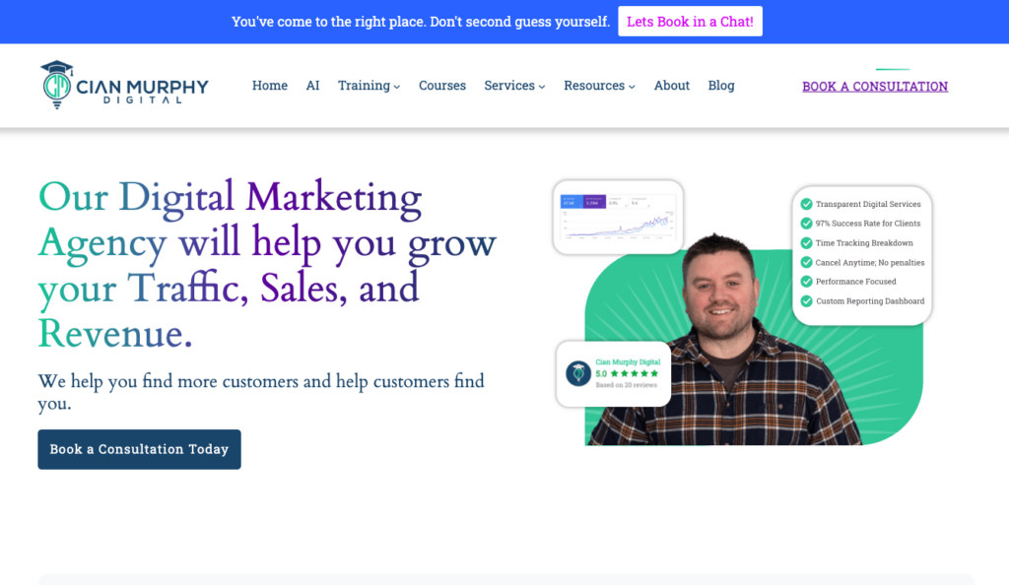Click the Lets Book in a Chat! button
This screenshot has width=1009, height=585.
[690, 22]
